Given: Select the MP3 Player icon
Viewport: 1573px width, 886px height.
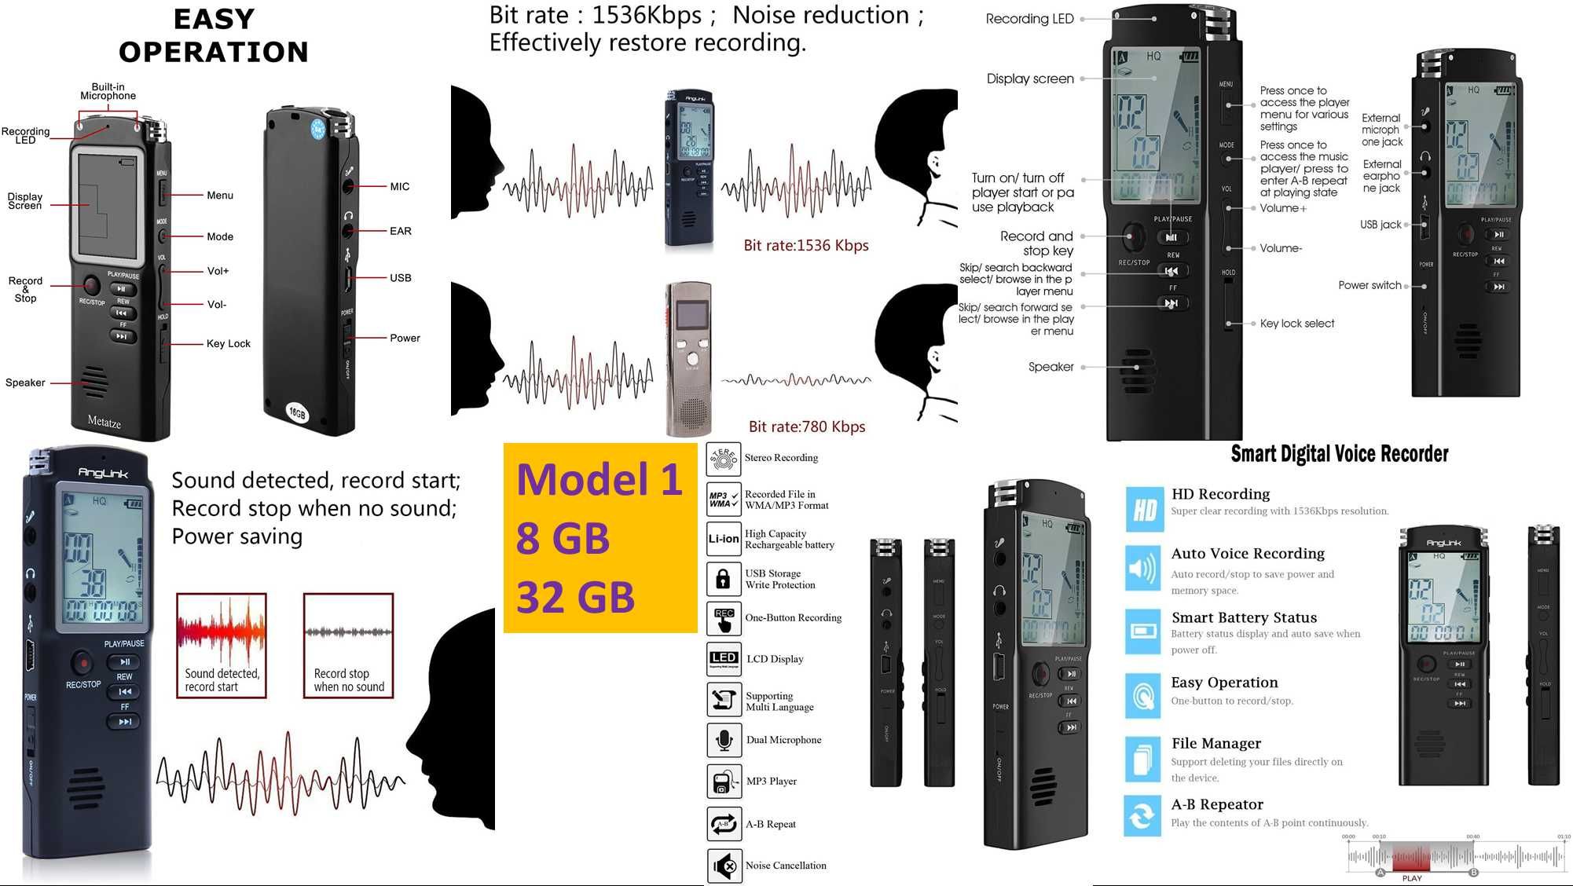Looking at the screenshot, I should [x=721, y=780].
